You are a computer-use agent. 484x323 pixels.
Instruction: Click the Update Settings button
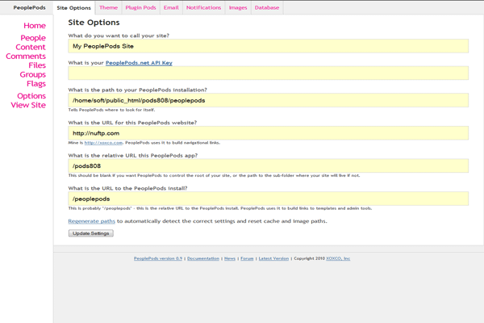point(90,233)
